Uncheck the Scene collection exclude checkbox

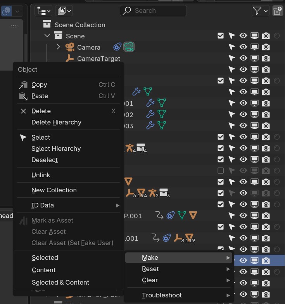[x=221, y=36]
